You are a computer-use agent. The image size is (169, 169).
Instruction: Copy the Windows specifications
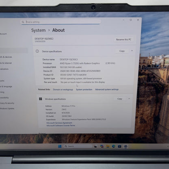coord(120,99)
